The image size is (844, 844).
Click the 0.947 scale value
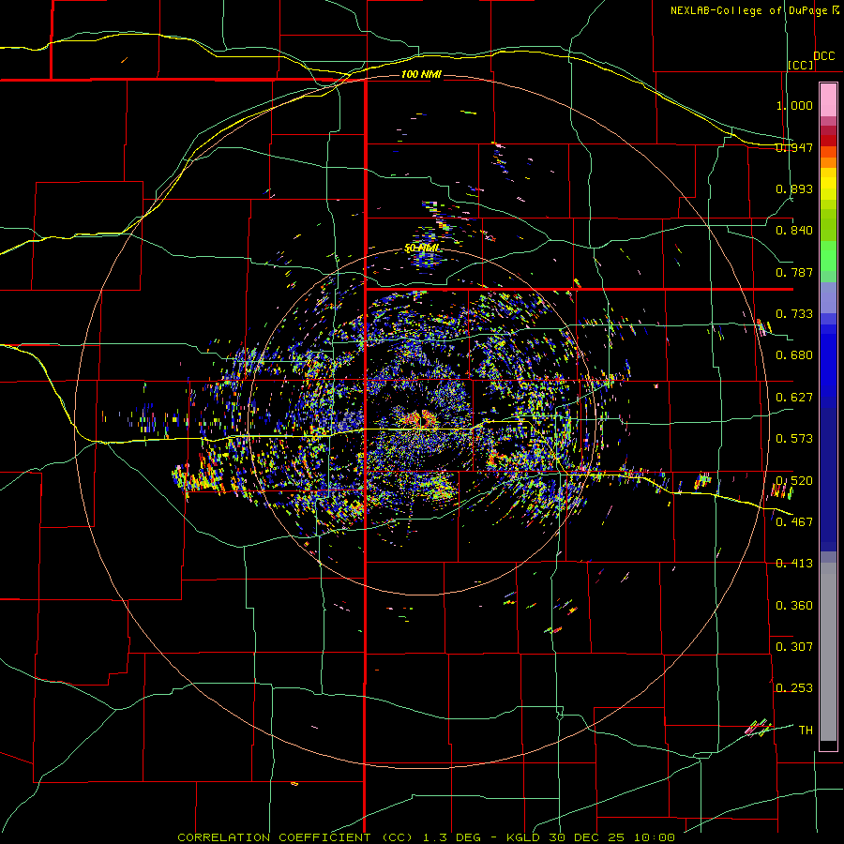click(x=794, y=147)
